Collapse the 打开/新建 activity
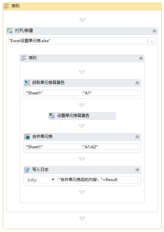Viewport: 164px width, 232px height. click(154, 31)
